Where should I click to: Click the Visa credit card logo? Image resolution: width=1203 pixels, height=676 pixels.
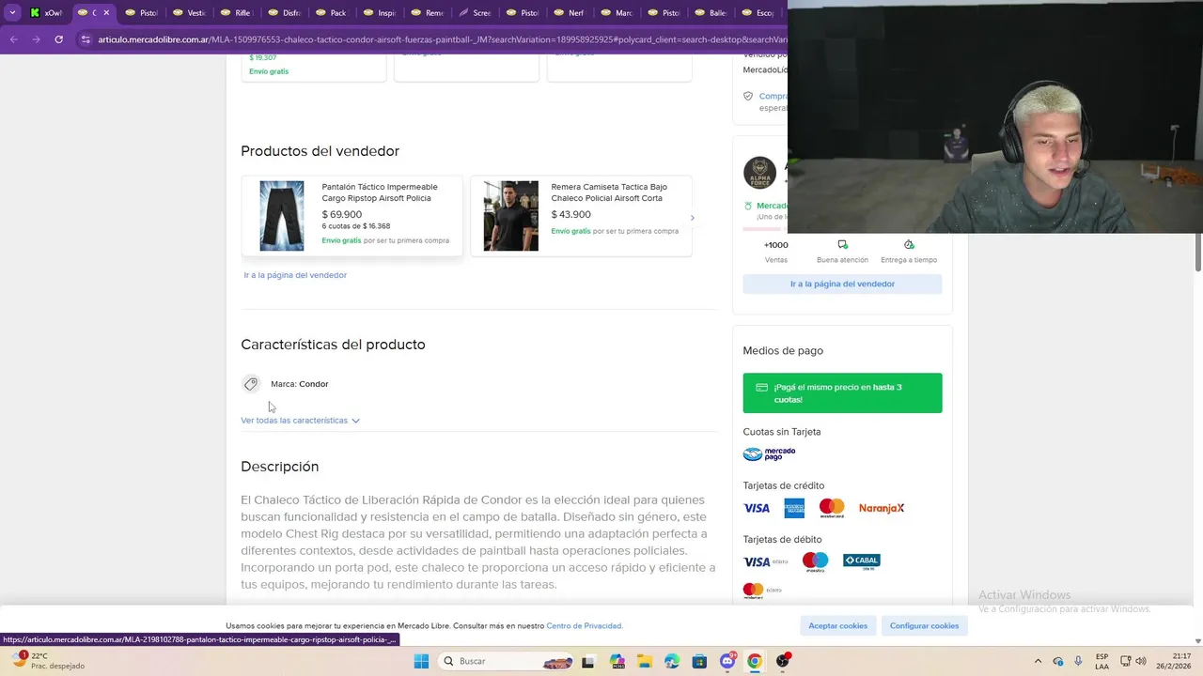[x=757, y=508]
